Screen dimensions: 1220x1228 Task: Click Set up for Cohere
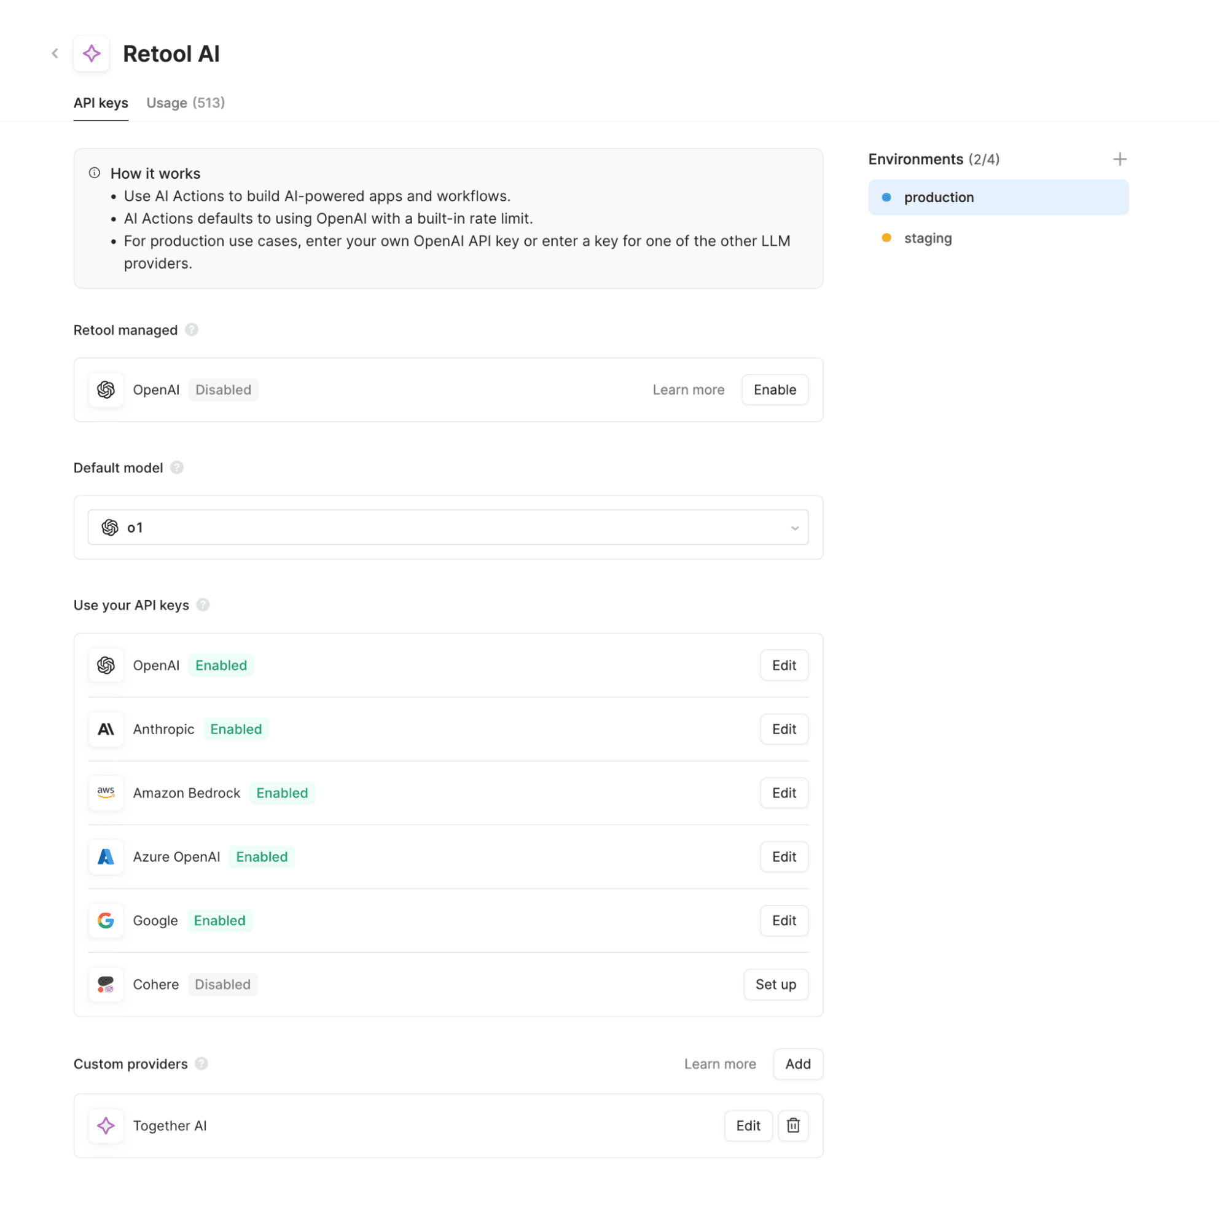coord(775,985)
